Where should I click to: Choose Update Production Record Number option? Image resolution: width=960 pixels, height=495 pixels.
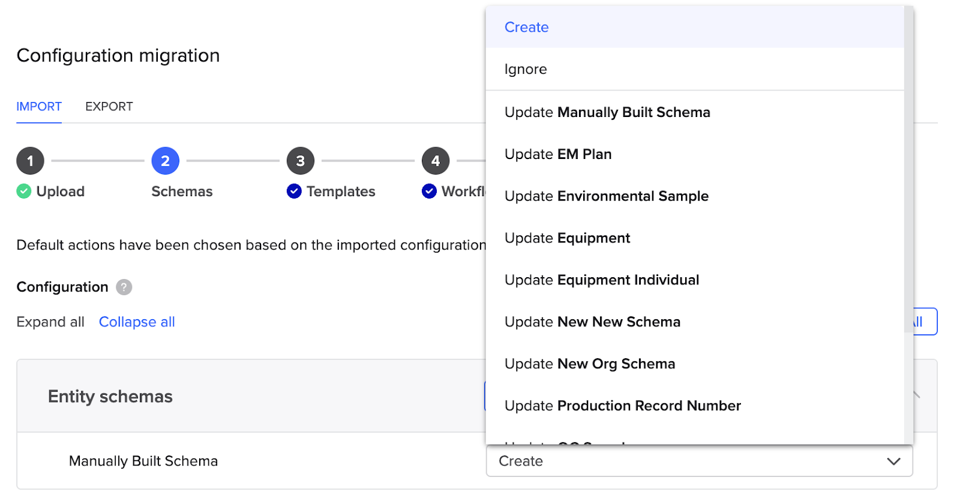[623, 406]
